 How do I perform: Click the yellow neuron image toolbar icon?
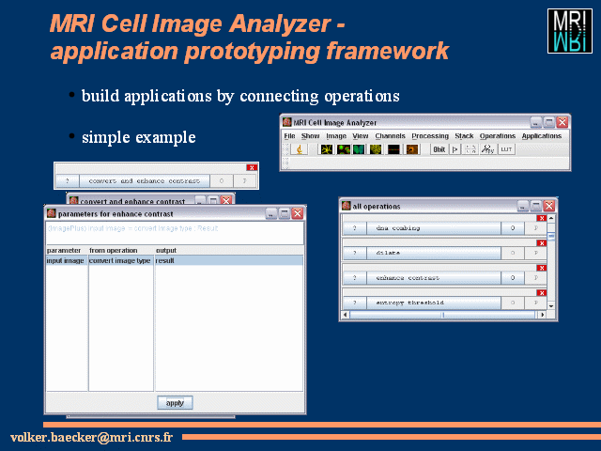[x=327, y=149]
